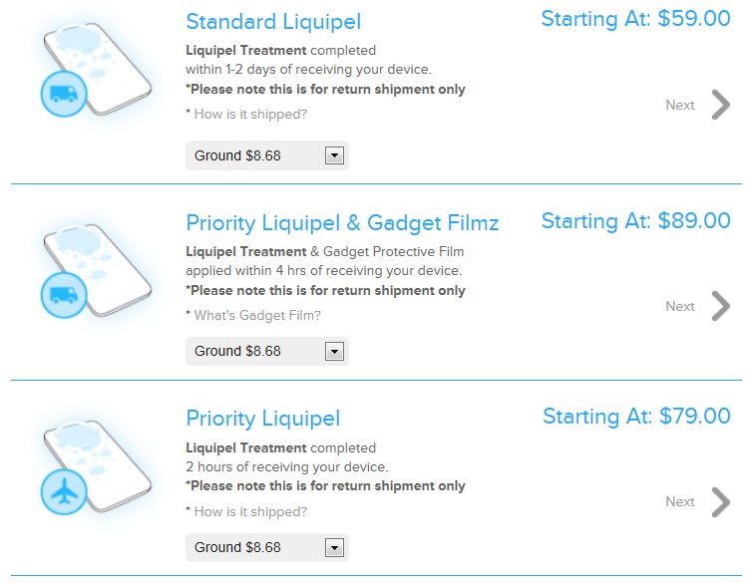Click the airplane icon beside Priority Liquipel

pos(65,491)
